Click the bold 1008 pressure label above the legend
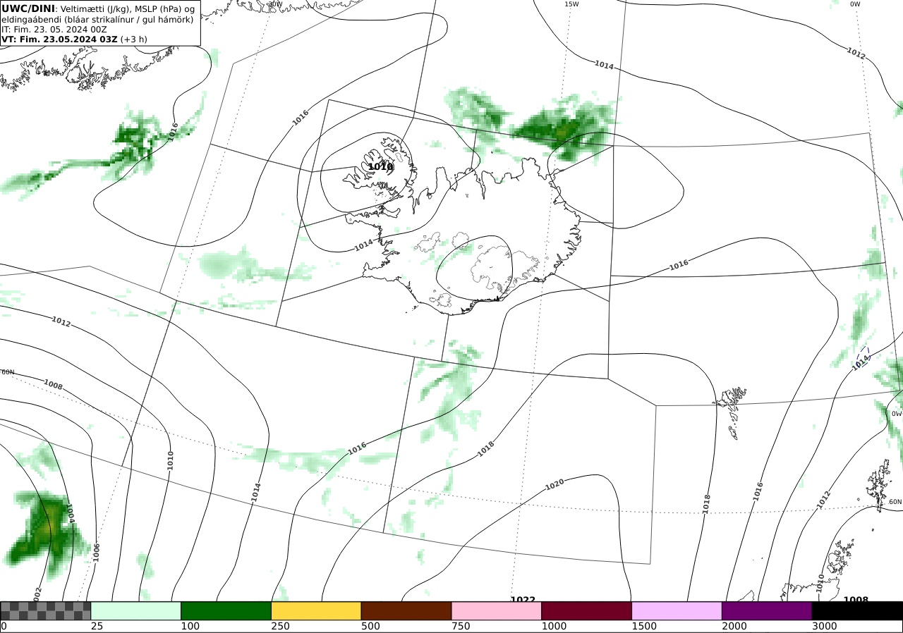Viewport: 903px width, 633px height. [856, 599]
